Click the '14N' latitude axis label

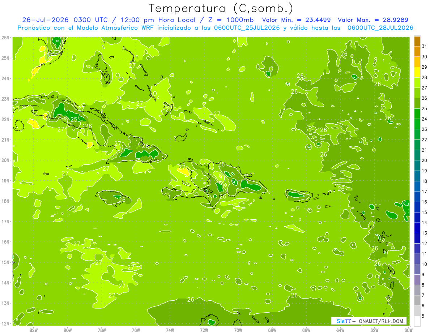(x=5, y=283)
